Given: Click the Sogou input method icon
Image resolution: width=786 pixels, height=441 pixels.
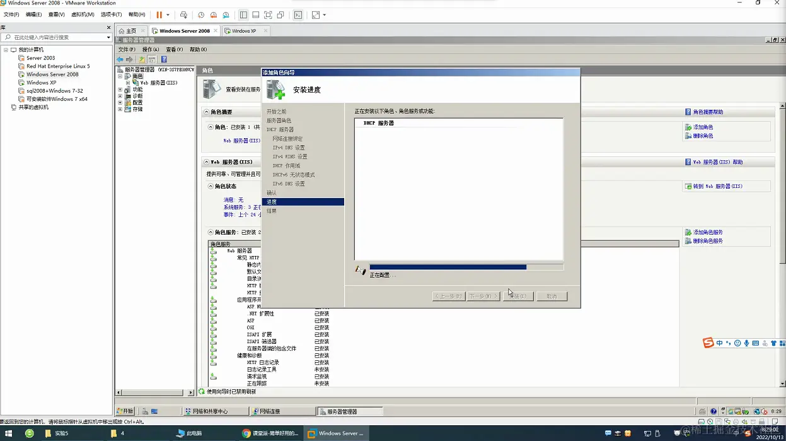Looking at the screenshot, I should click(708, 343).
